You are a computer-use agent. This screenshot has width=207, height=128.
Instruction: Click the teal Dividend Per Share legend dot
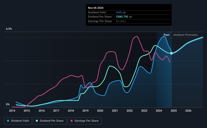click(x=37, y=121)
